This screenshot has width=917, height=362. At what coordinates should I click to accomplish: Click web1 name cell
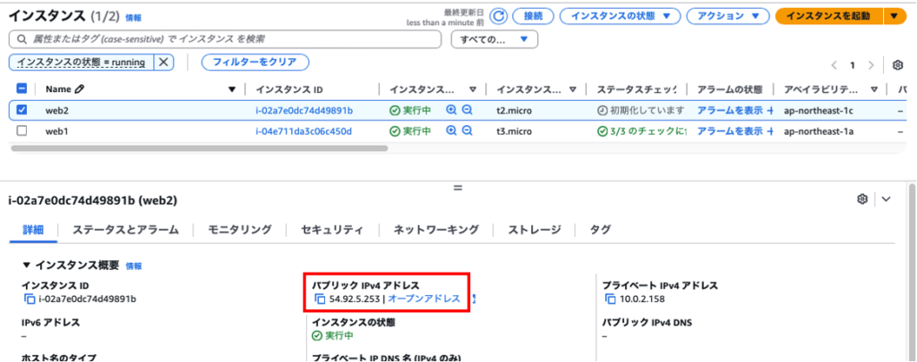(x=56, y=130)
